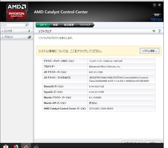Viewport: 168px width, 148px height.
Task: Click the システム情報については notice text
Action: (x=70, y=51)
